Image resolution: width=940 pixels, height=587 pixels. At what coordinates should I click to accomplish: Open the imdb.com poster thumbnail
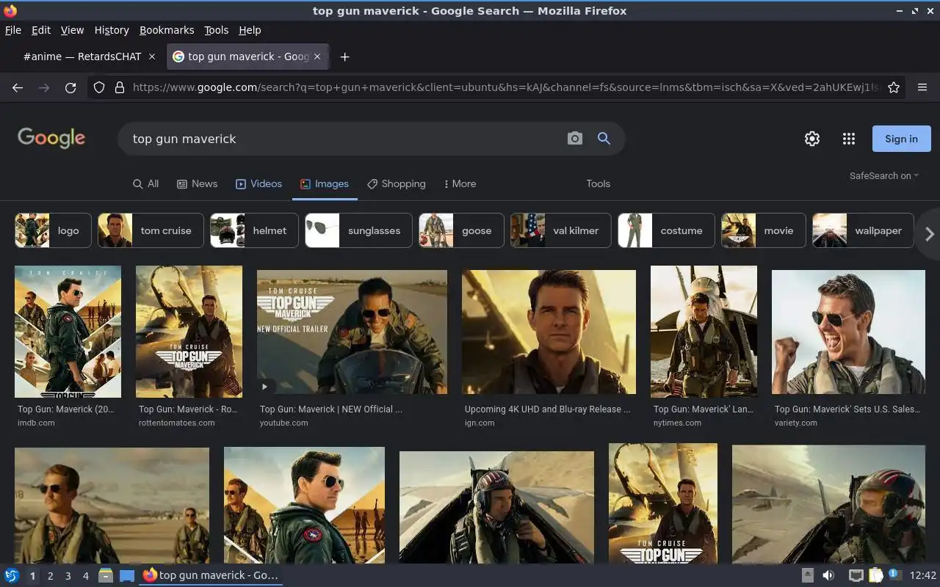point(68,332)
